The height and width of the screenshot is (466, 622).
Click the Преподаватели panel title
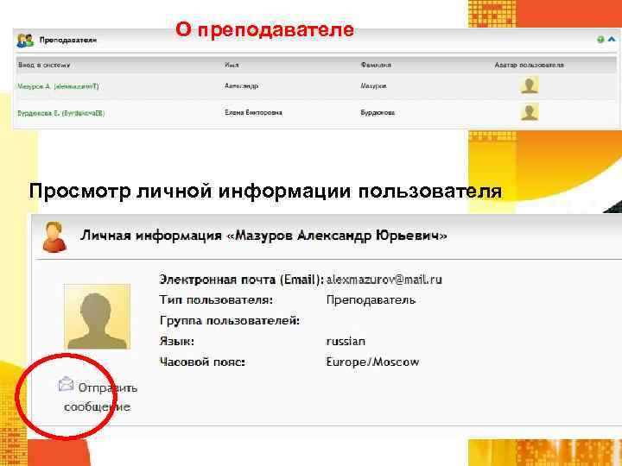pos(68,41)
